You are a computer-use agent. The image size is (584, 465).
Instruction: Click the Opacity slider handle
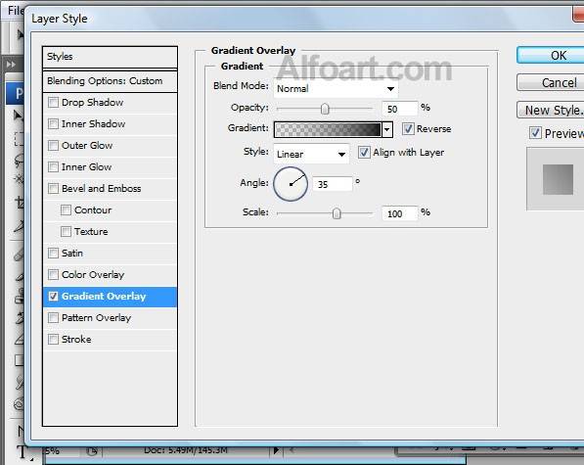pyautogui.click(x=325, y=109)
